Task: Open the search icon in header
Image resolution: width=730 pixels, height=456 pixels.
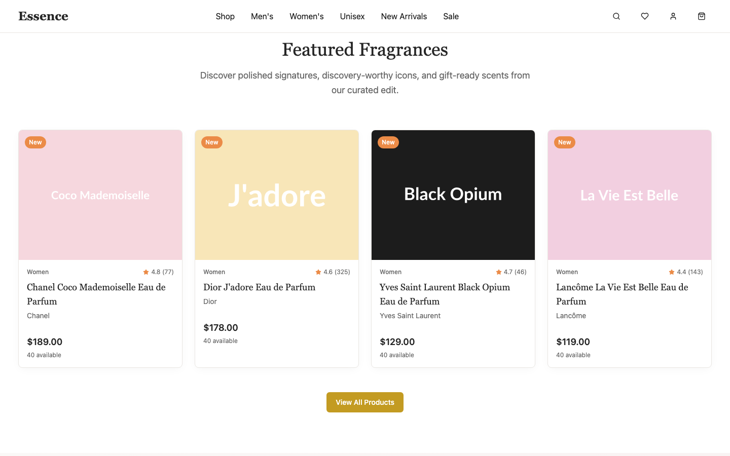Action: [x=616, y=16]
